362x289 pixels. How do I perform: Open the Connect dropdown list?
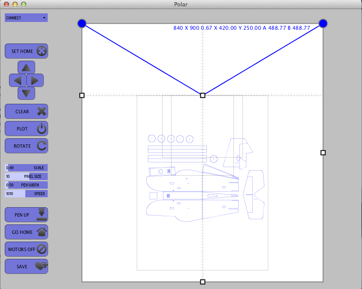26,18
